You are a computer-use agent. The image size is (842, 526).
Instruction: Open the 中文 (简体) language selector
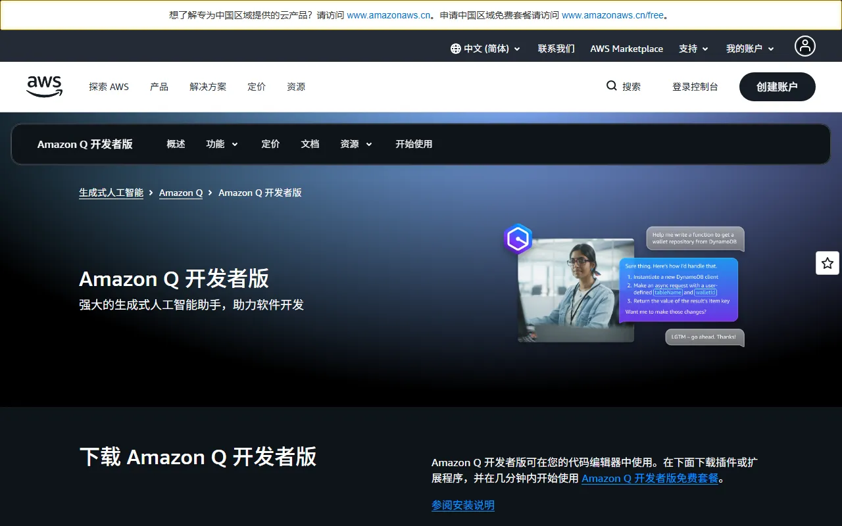pos(485,48)
